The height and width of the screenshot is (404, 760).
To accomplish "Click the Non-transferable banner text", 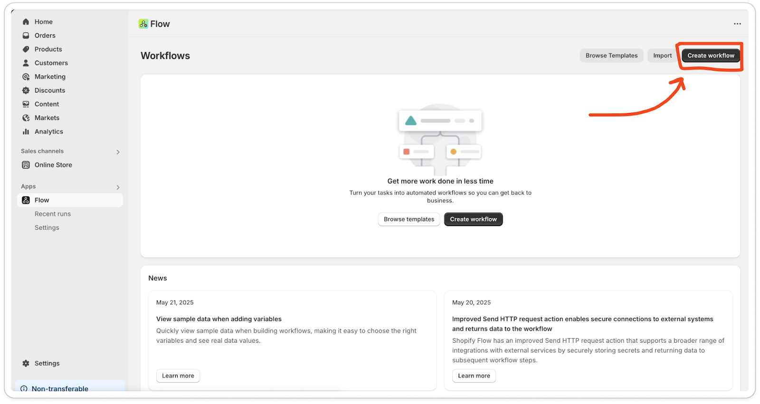I will click(x=60, y=389).
